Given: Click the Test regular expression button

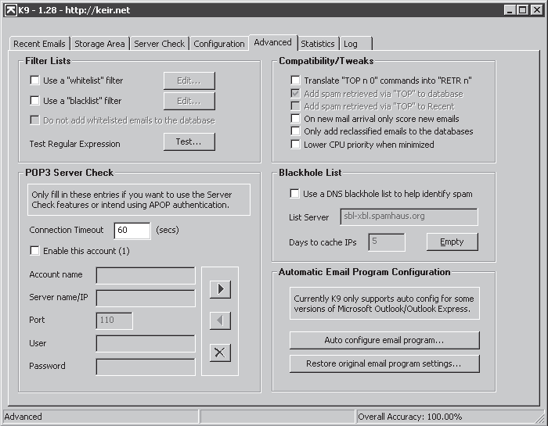Looking at the screenshot, I should (189, 141).
